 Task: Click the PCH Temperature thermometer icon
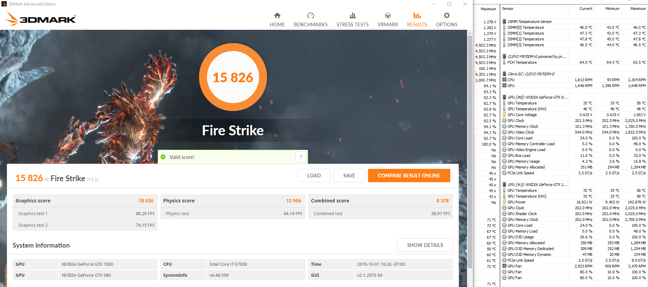(x=504, y=62)
